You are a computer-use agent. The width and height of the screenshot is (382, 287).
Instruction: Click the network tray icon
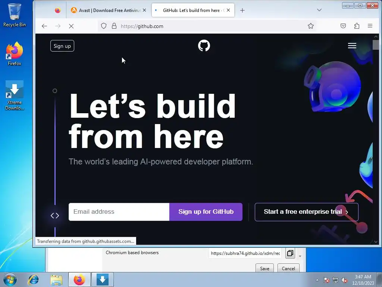[335, 280]
